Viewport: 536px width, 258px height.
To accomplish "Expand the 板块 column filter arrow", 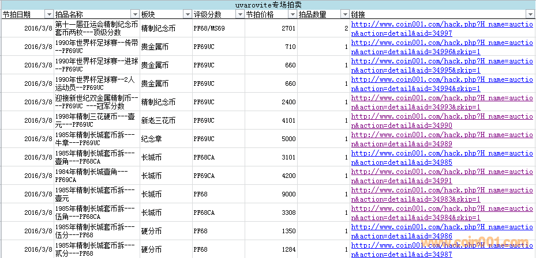I will (188, 14).
